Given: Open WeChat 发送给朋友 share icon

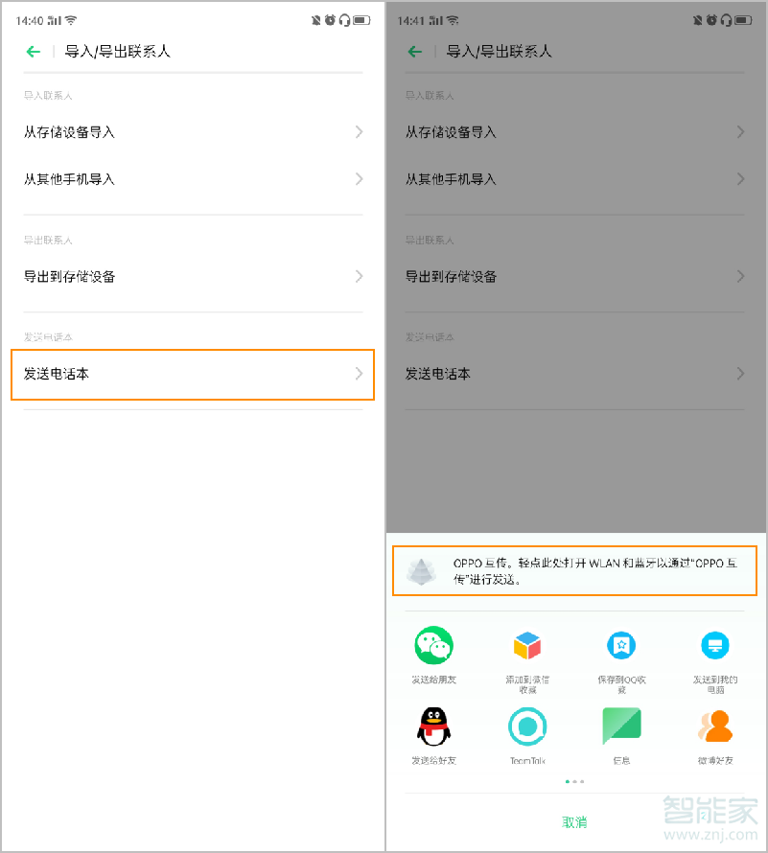Looking at the screenshot, I should 433,644.
